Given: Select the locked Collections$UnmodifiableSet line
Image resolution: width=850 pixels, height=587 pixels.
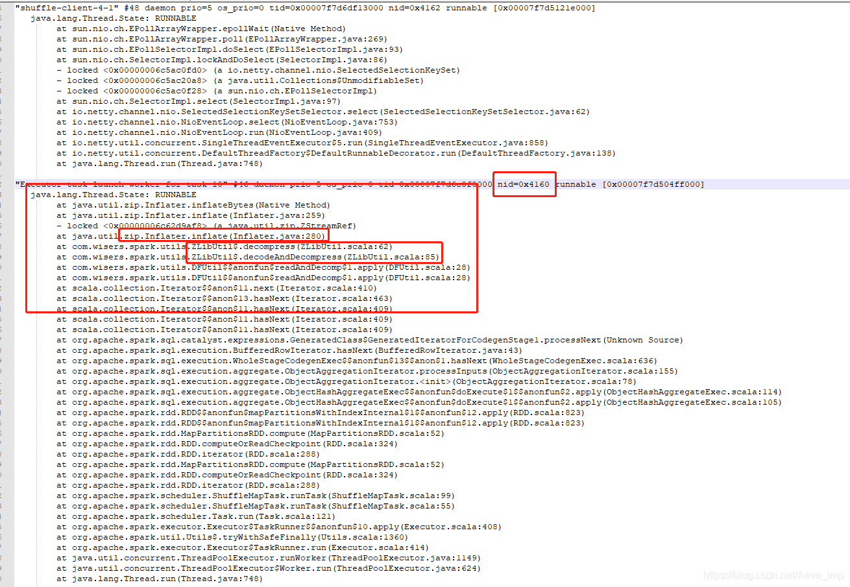Looking at the screenshot, I should coord(240,80).
